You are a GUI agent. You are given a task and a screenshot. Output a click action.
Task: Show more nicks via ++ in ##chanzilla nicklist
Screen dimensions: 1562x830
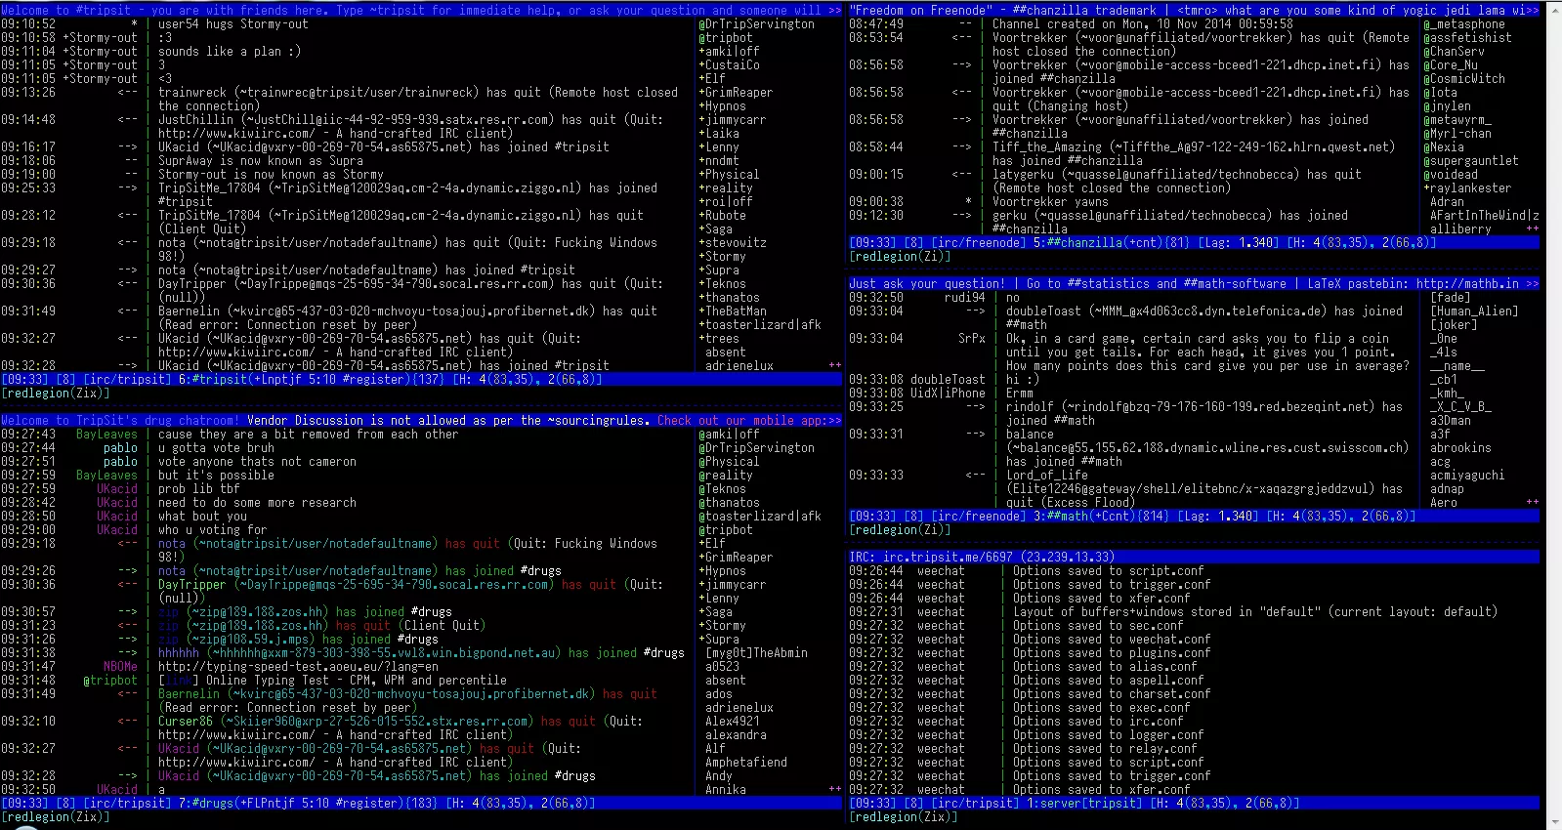coord(1532,228)
